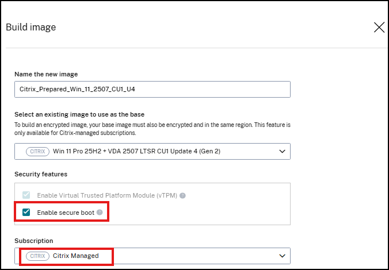Uncheck Enable secure boot checkbox

point(26,213)
